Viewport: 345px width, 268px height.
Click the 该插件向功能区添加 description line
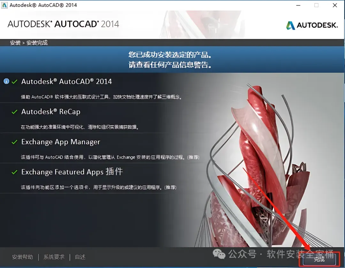click(x=99, y=187)
